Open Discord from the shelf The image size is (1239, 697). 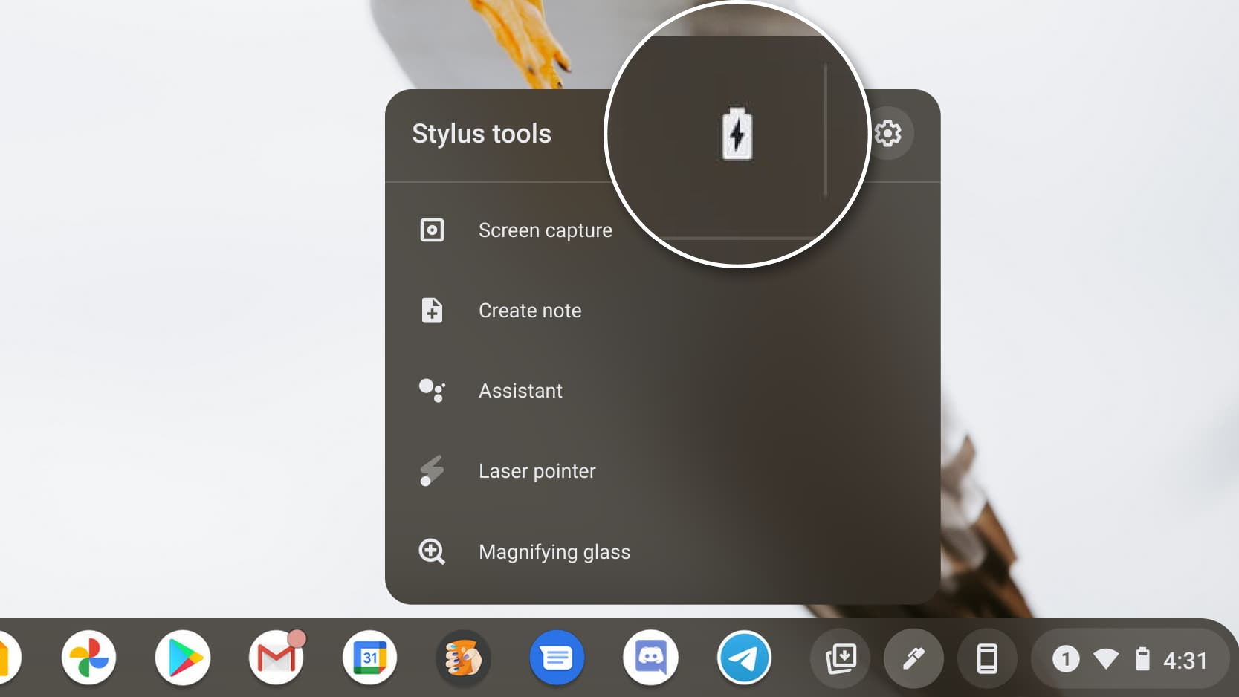(650, 658)
